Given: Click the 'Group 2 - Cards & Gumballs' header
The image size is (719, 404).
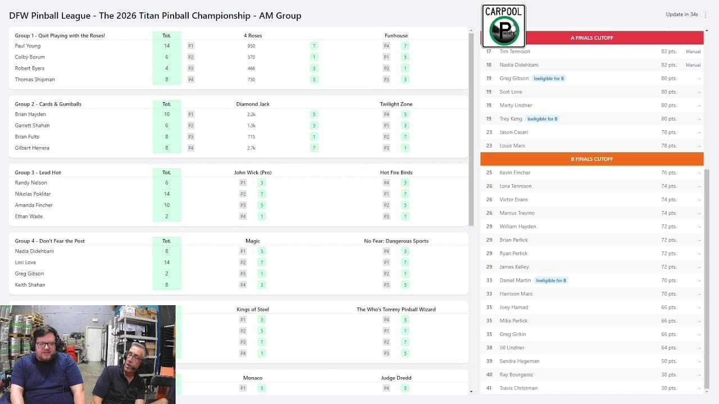Looking at the screenshot, I should pos(48,104).
